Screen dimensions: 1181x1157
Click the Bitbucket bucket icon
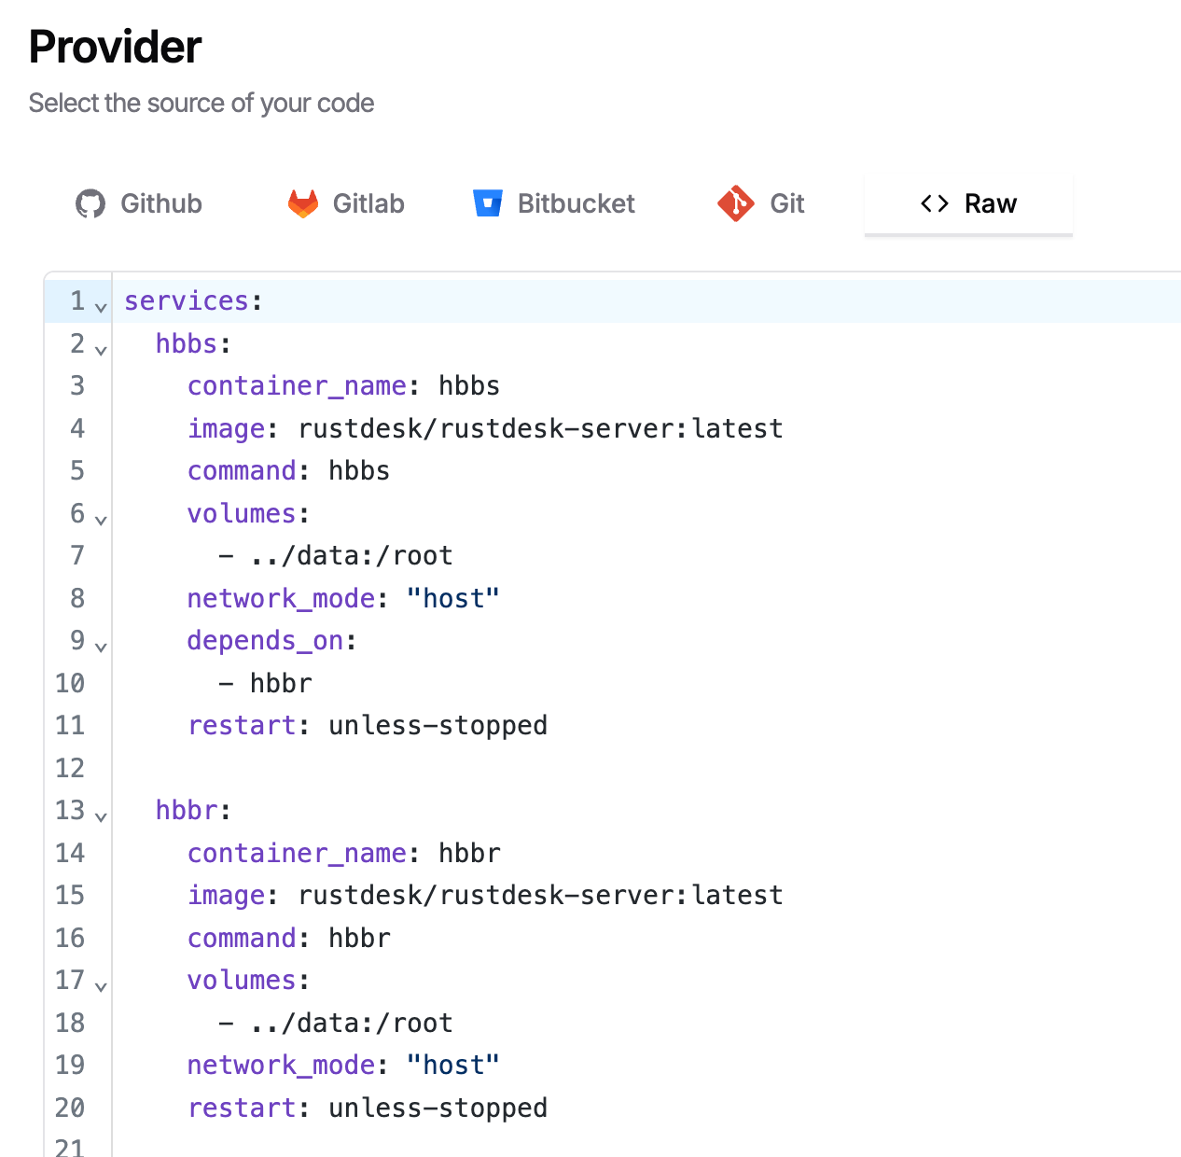coord(487,203)
